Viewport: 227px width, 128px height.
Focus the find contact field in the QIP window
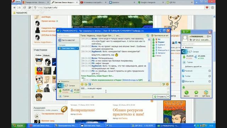tap(196, 44)
